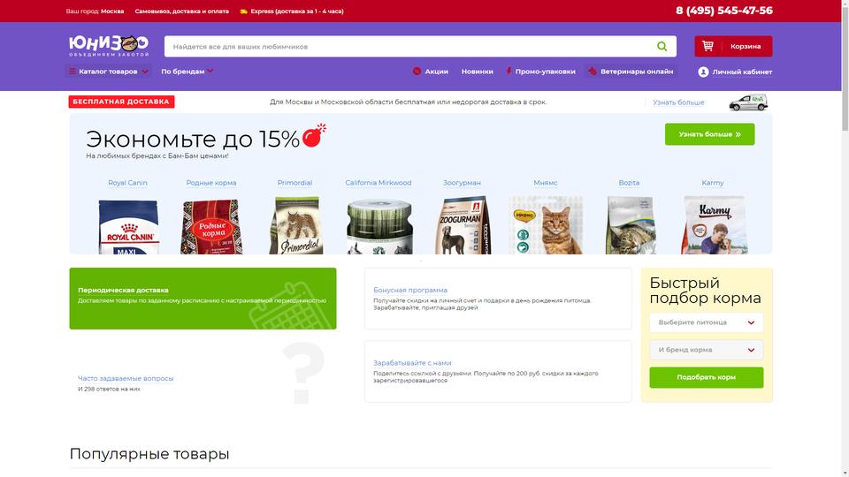Image resolution: width=849 pixels, height=477 pixels.
Task: Click the Каталог товаров hamburger icon
Action: [x=72, y=72]
